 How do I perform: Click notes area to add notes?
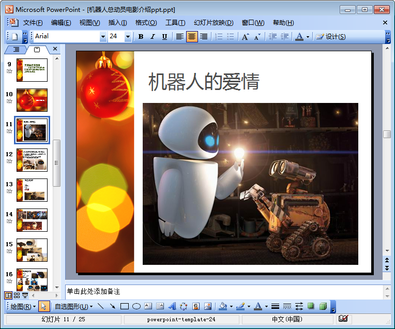coord(224,292)
